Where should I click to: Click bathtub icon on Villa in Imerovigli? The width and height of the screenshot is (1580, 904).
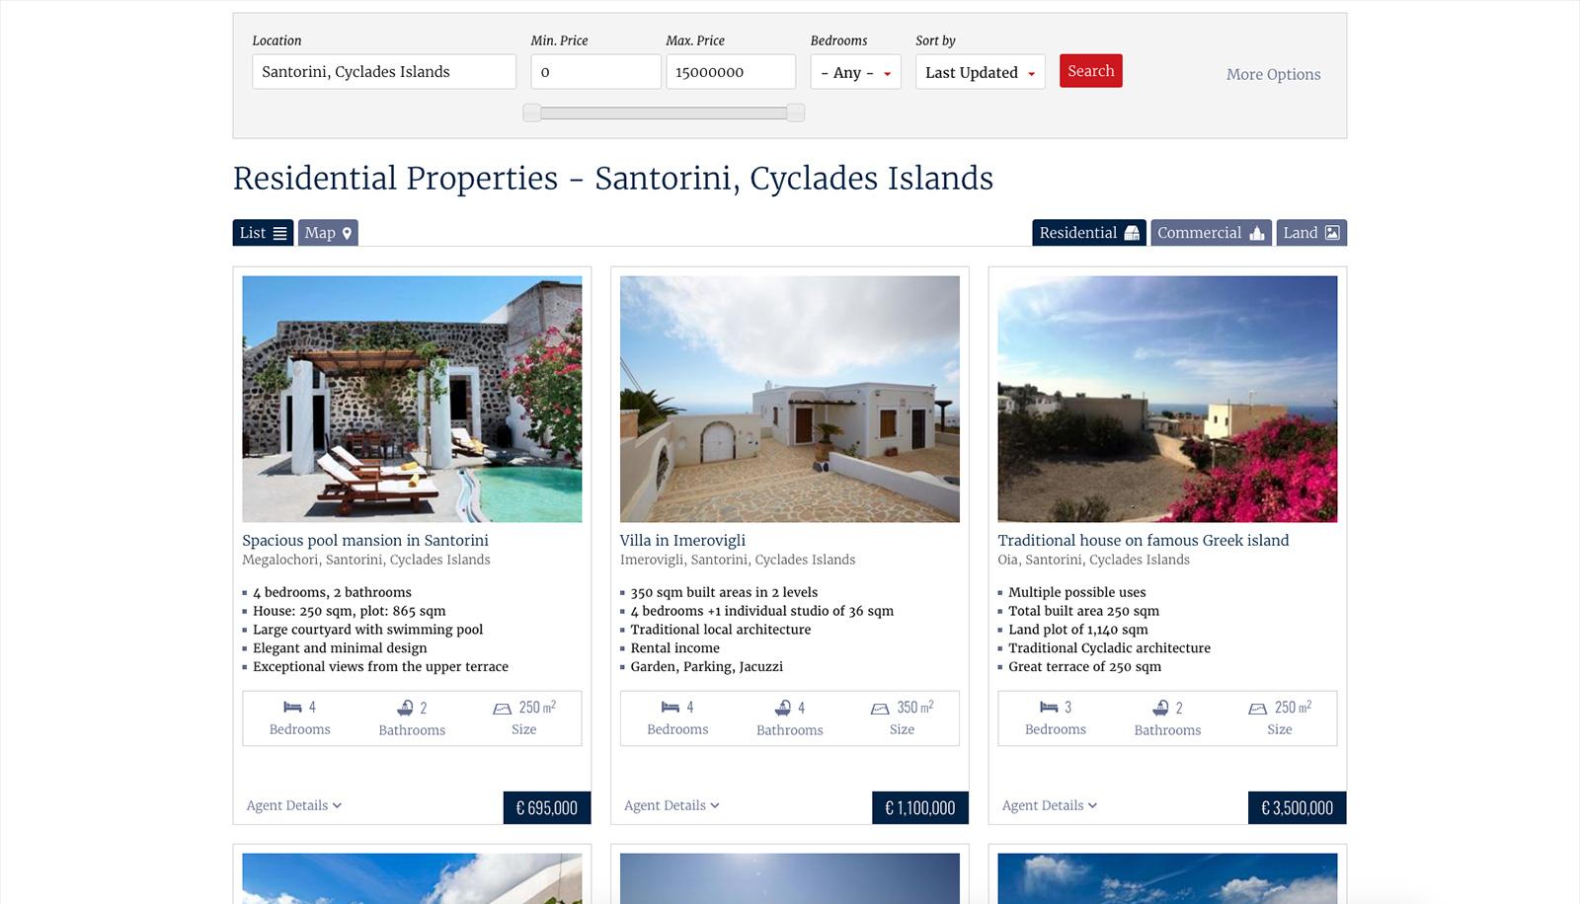[783, 708]
